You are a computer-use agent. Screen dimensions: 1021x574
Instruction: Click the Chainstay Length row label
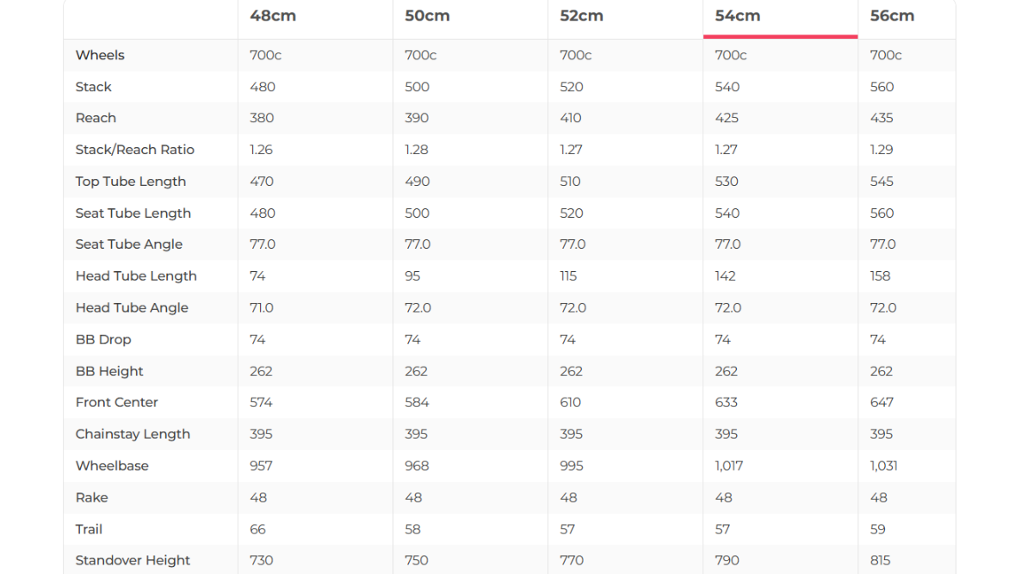(x=133, y=435)
